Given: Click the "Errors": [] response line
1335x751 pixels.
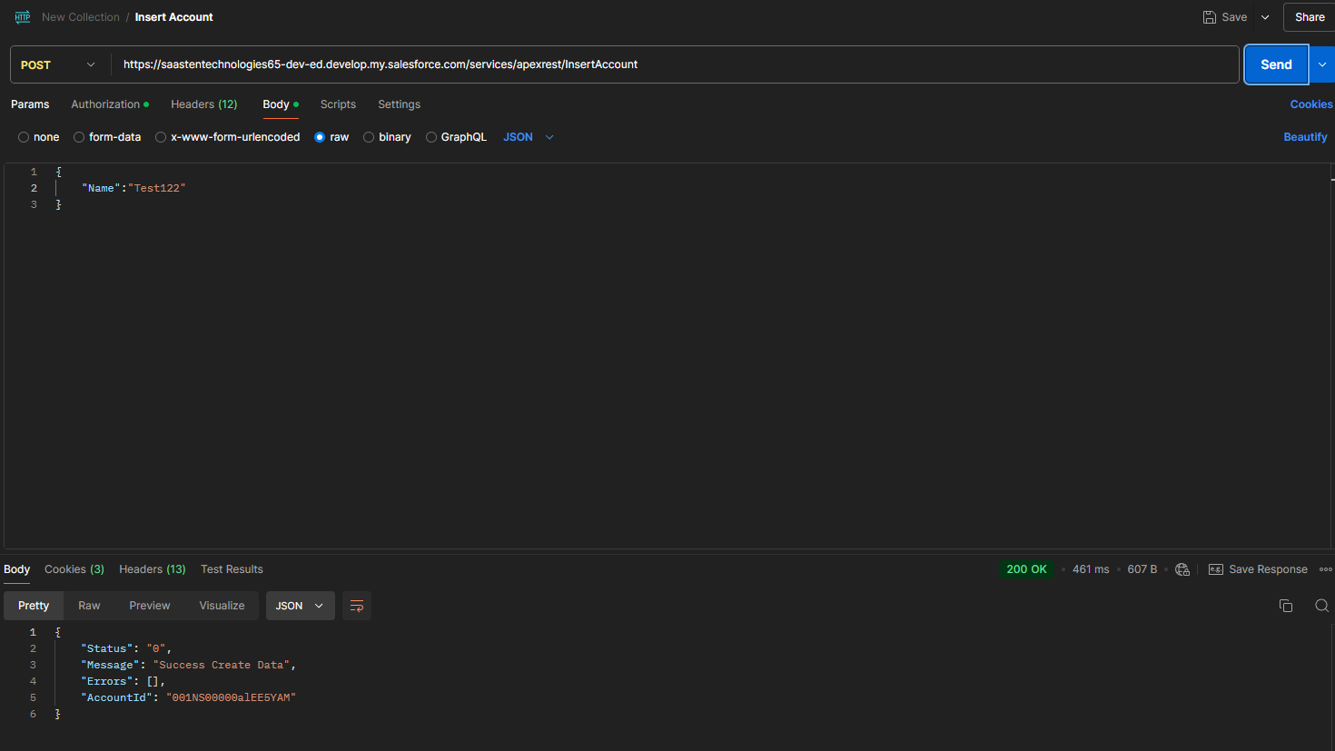Looking at the screenshot, I should point(124,681).
